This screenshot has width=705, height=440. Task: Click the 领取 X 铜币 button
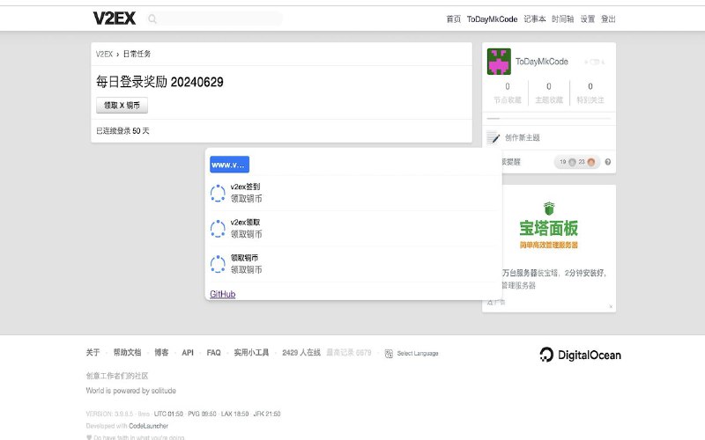coord(122,106)
